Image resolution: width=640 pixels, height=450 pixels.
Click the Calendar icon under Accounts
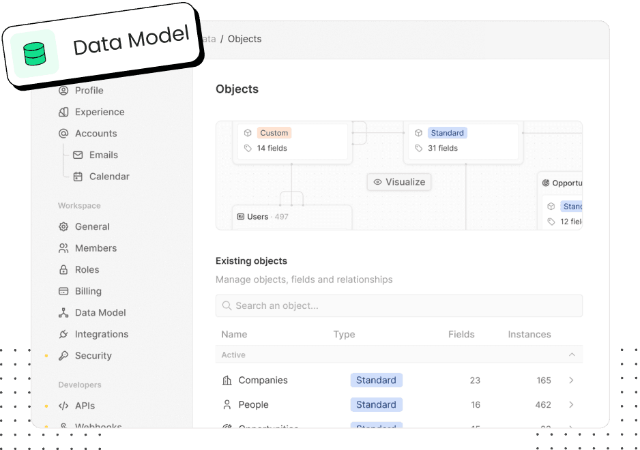click(x=78, y=177)
